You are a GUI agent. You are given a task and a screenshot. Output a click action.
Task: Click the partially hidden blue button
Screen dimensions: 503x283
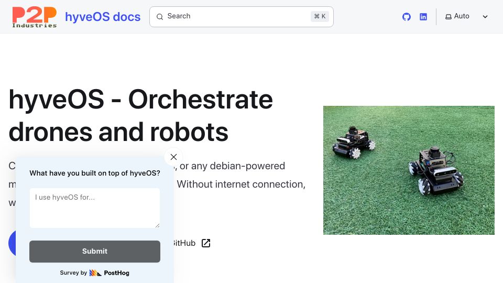coord(12,243)
